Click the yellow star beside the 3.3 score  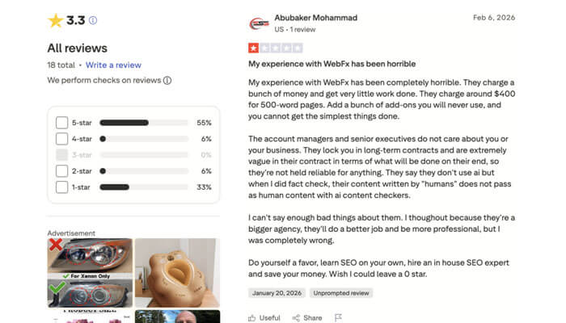[x=55, y=20]
